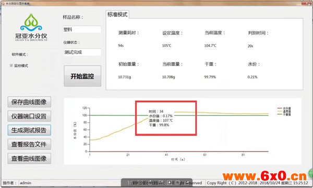Open 仪器端口设置
Screen dimensions: 313x188
click(29, 116)
